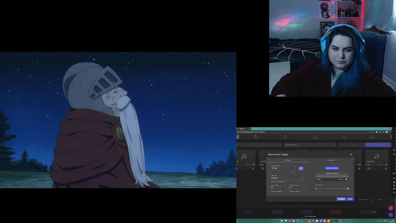This screenshot has width=396, height=223.
Task: Mute the sound preview player
Action: (x=346, y=179)
